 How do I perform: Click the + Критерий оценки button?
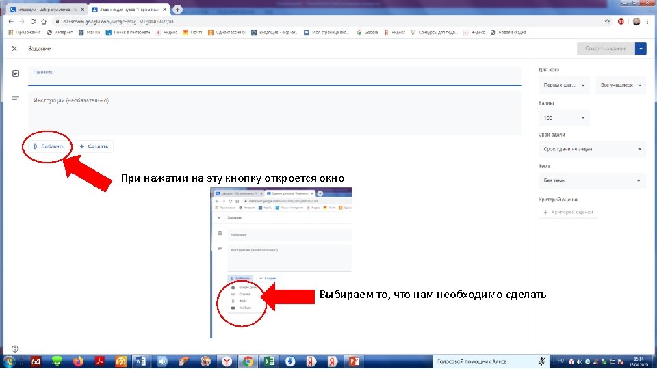[569, 212]
